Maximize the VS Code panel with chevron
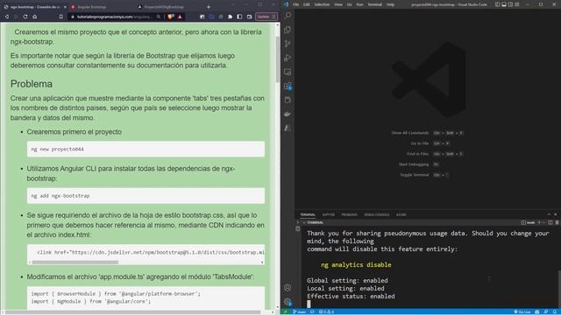 549,214
